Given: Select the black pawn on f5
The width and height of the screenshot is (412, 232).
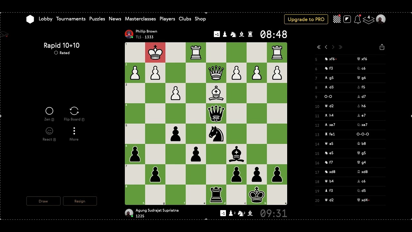Looking at the screenshot, I should [175, 134].
